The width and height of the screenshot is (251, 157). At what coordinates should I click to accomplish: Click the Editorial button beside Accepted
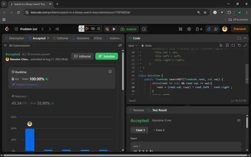coord(82,56)
